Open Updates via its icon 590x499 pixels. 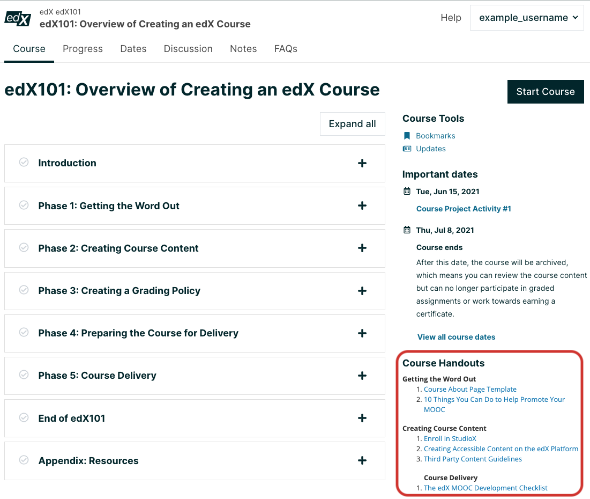tap(407, 148)
